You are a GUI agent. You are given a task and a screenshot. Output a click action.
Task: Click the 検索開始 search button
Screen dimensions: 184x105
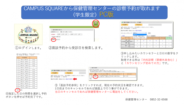click(54, 39)
